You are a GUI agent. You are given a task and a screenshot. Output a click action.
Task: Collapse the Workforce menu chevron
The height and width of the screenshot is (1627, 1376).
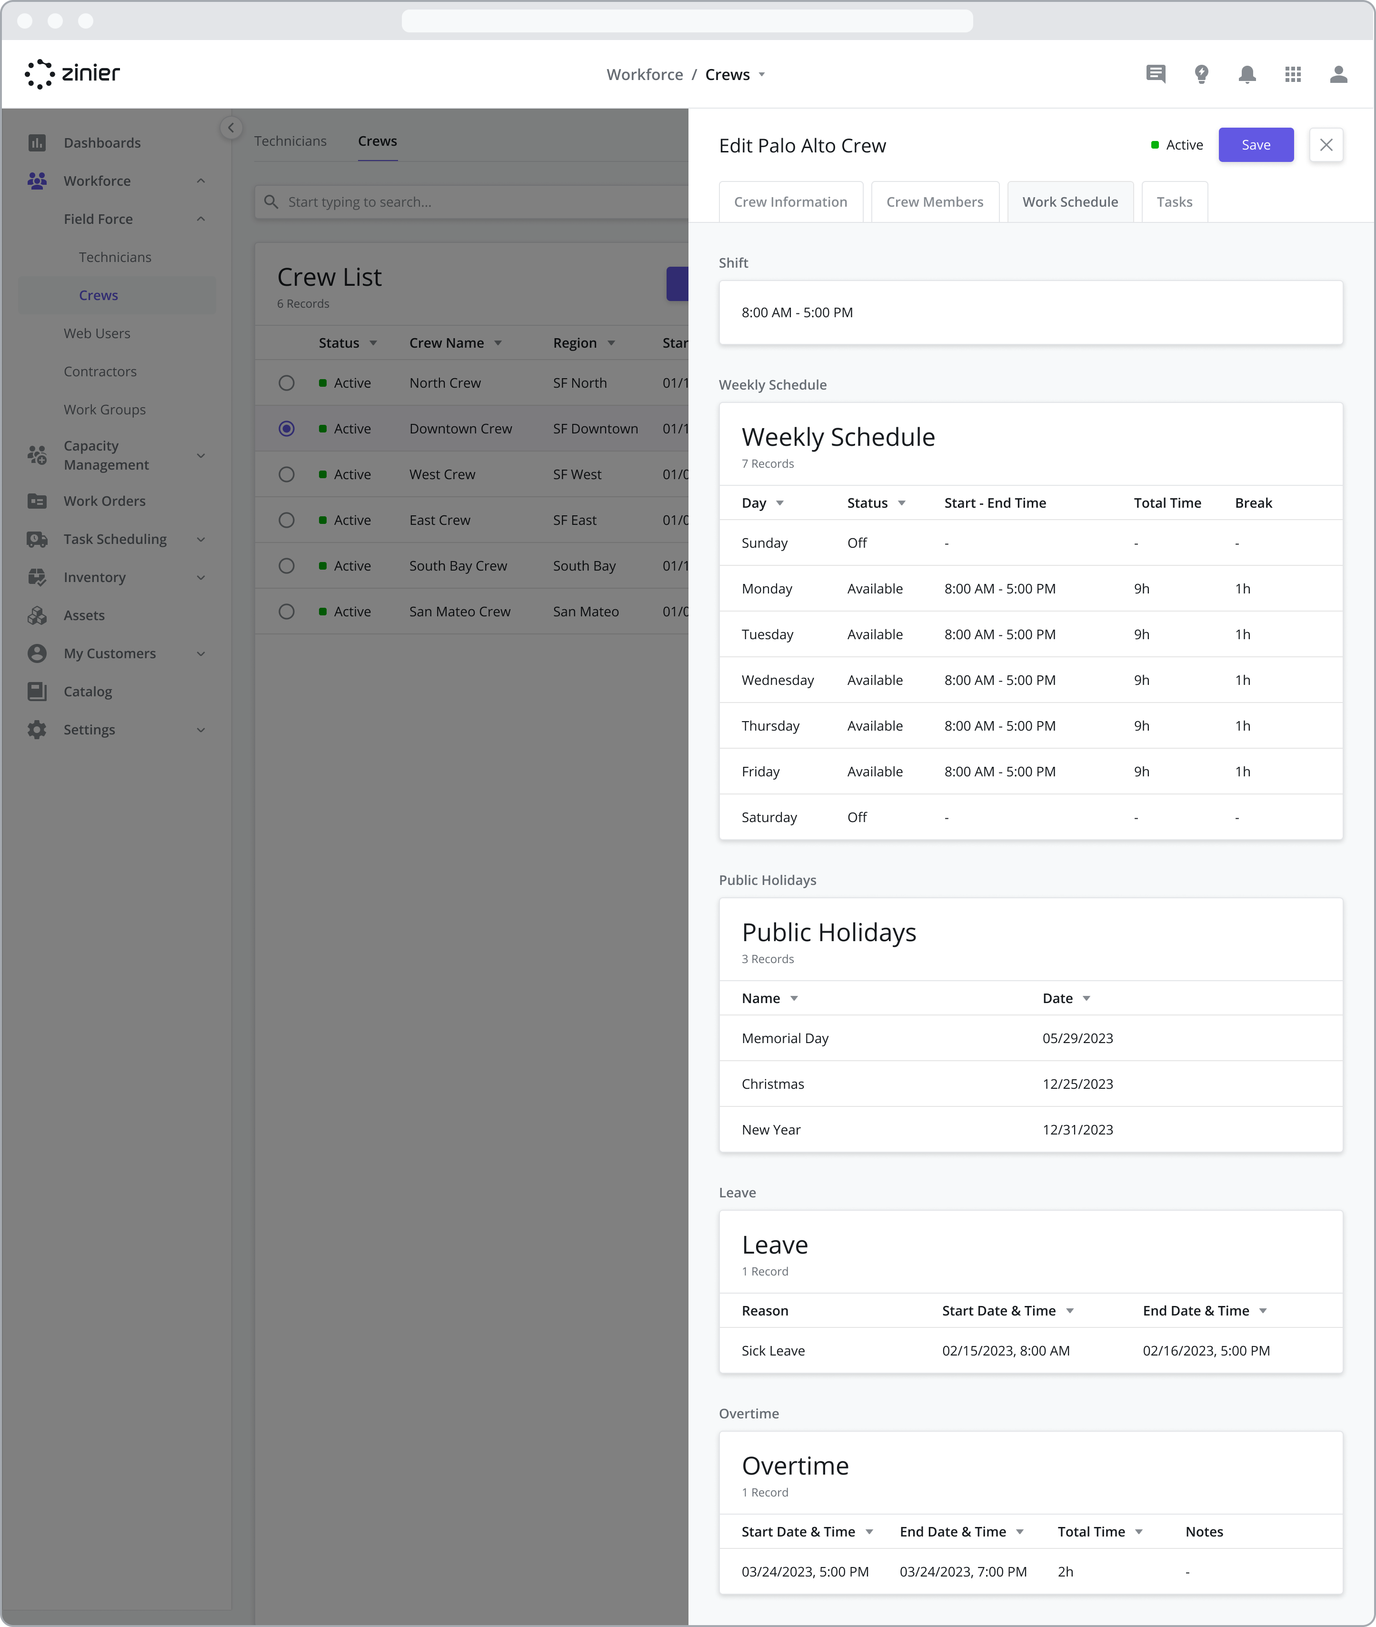(200, 181)
